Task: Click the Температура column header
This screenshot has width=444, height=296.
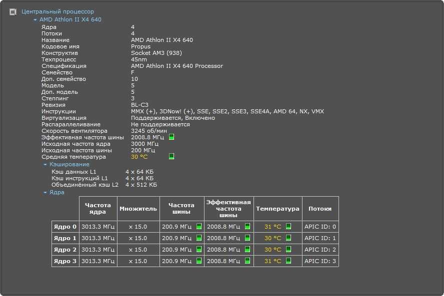Action: coord(278,209)
